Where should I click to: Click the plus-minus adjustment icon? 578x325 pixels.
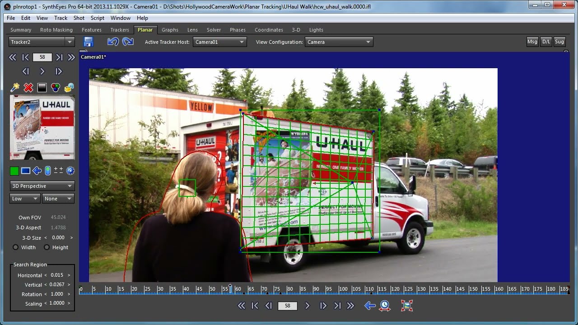click(x=59, y=170)
